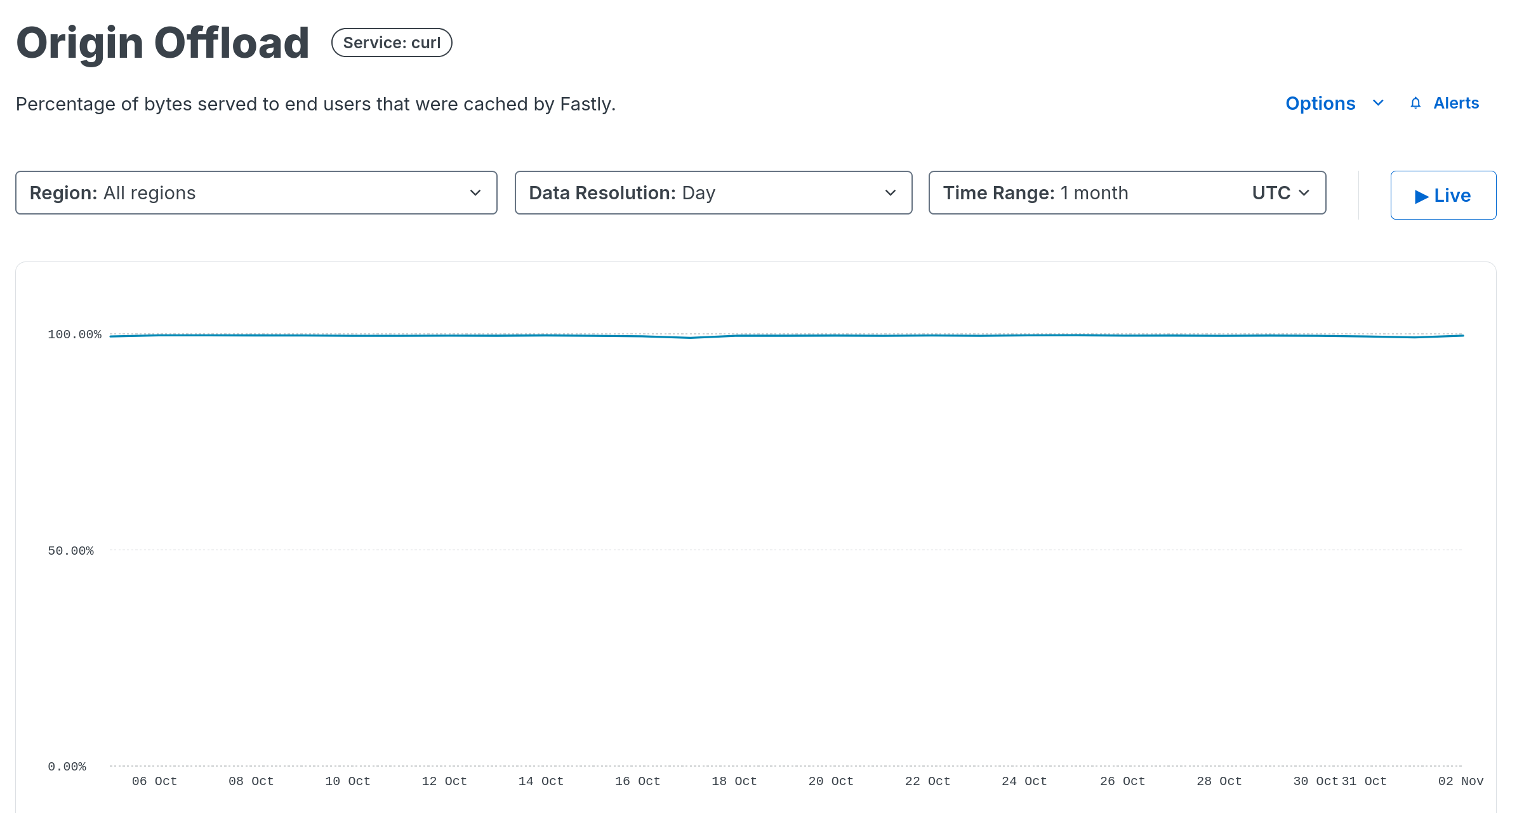Click the chart line at 24 Oct
1524x813 pixels.
point(1024,335)
